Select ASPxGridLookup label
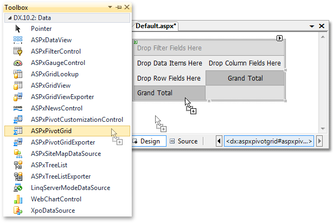This screenshot has height=223, width=333. 55,74
